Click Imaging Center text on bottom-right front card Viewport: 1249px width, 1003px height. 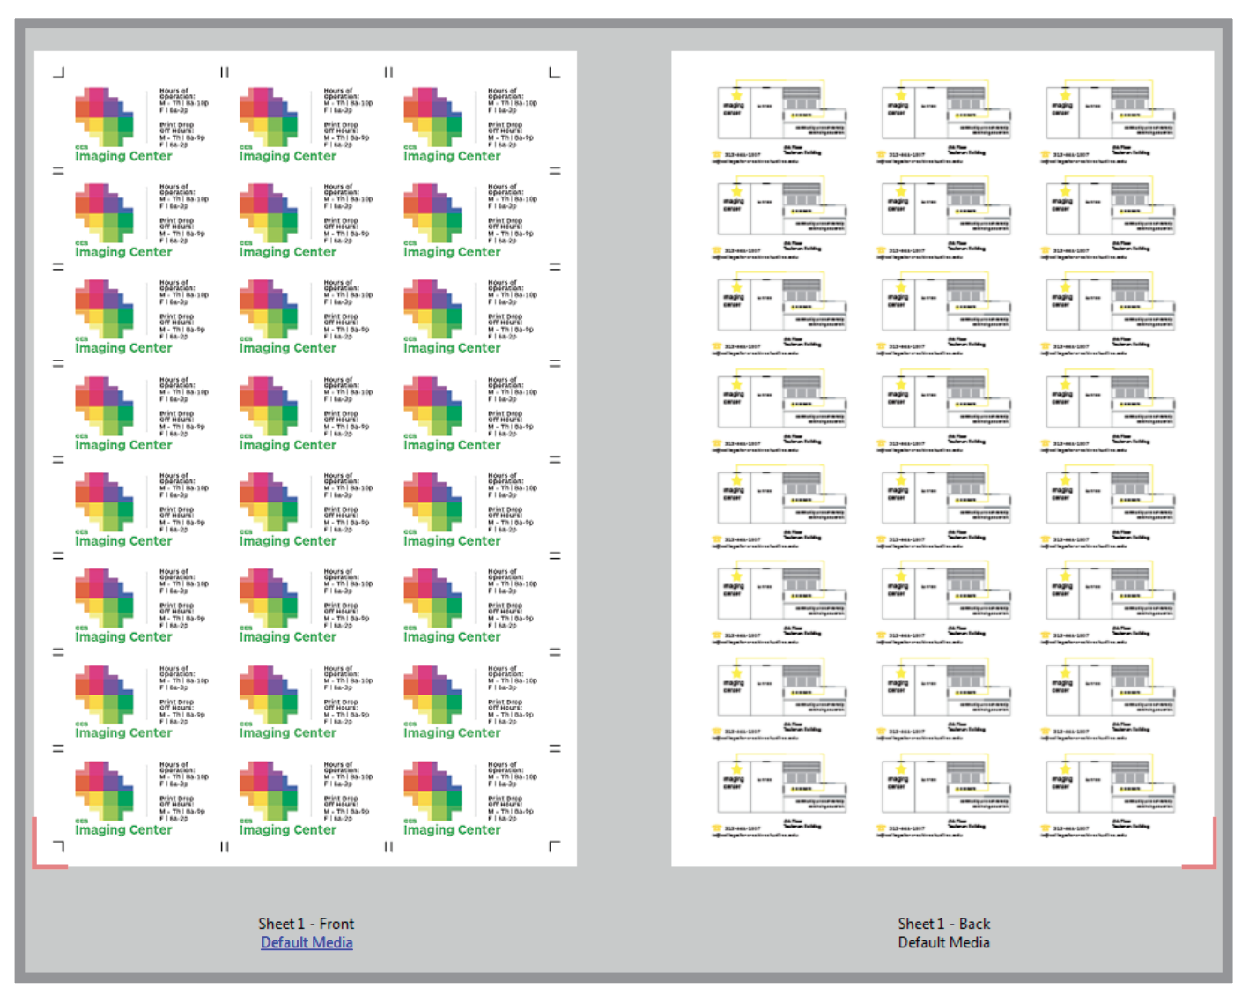coord(452,829)
